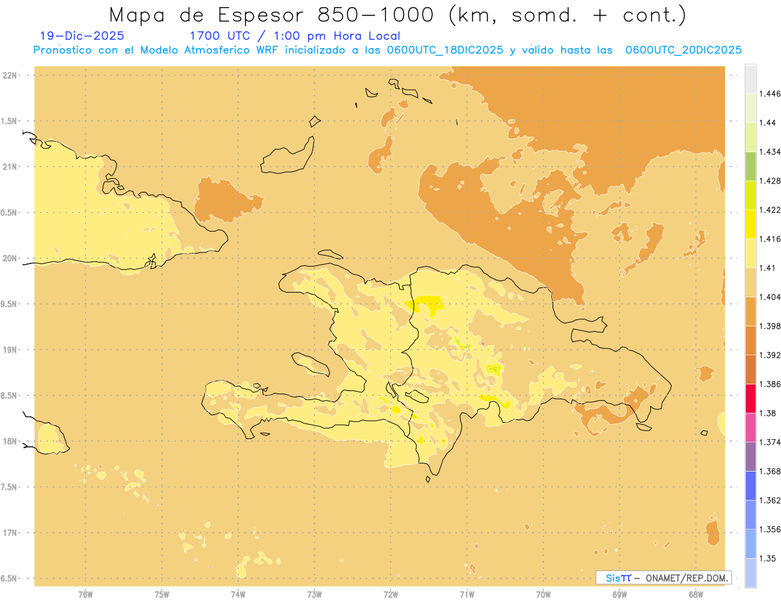Viewport: 781px width, 603px height.
Task: Click the '1.416' color scale value
Action: pyautogui.click(x=770, y=239)
